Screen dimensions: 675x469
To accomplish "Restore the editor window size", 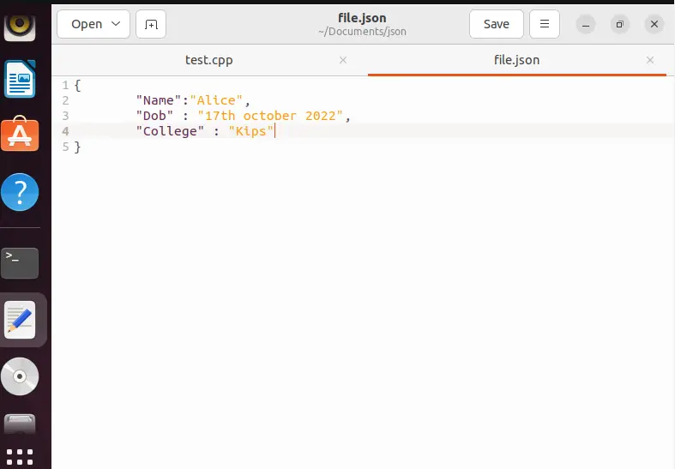I will pos(620,25).
